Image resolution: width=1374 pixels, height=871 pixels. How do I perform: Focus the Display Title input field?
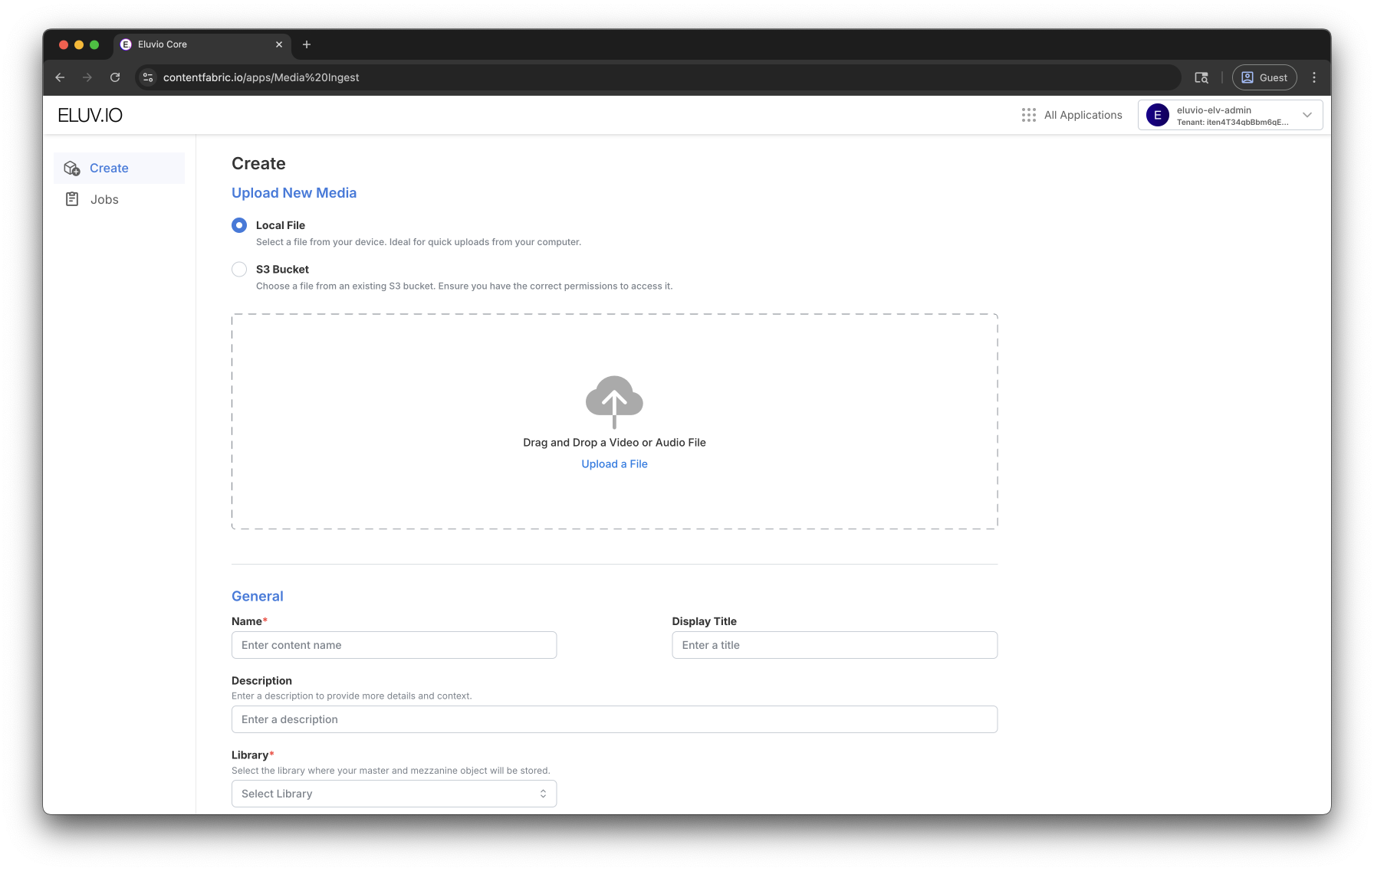[x=834, y=645]
